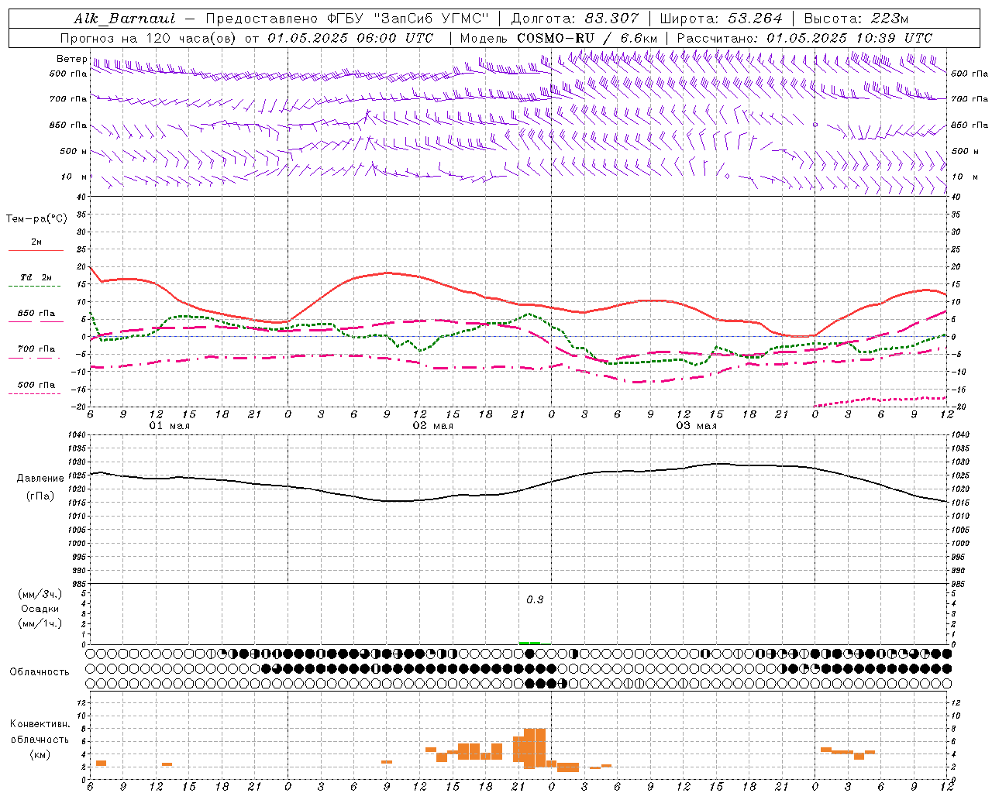
Task: Click the 0.3 precipitation amount value
Action: tap(535, 600)
